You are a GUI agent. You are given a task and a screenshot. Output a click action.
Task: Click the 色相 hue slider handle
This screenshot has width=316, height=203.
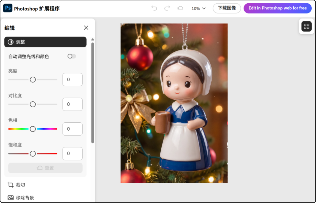click(33, 129)
